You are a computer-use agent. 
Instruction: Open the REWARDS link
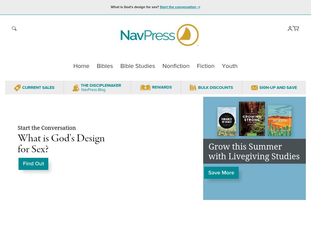click(162, 87)
